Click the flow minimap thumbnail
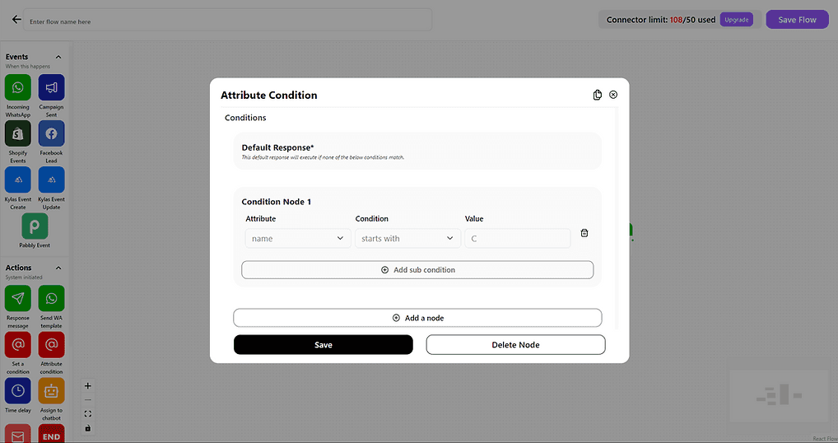Viewport: 838px width, 443px height. coord(780,395)
